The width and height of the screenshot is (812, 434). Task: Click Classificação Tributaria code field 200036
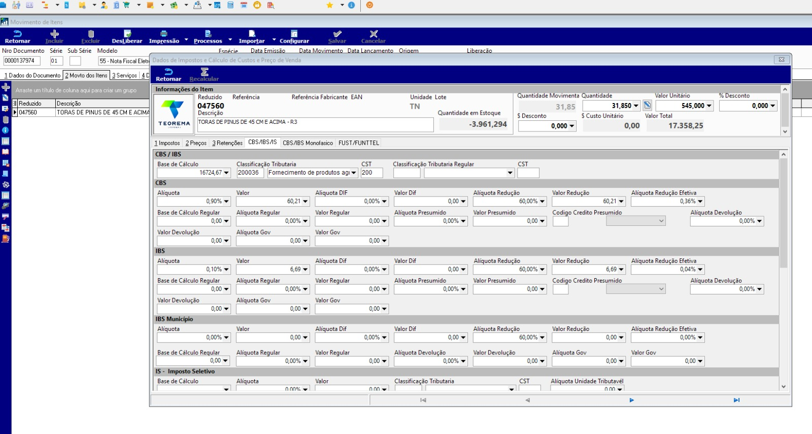pyautogui.click(x=250, y=173)
